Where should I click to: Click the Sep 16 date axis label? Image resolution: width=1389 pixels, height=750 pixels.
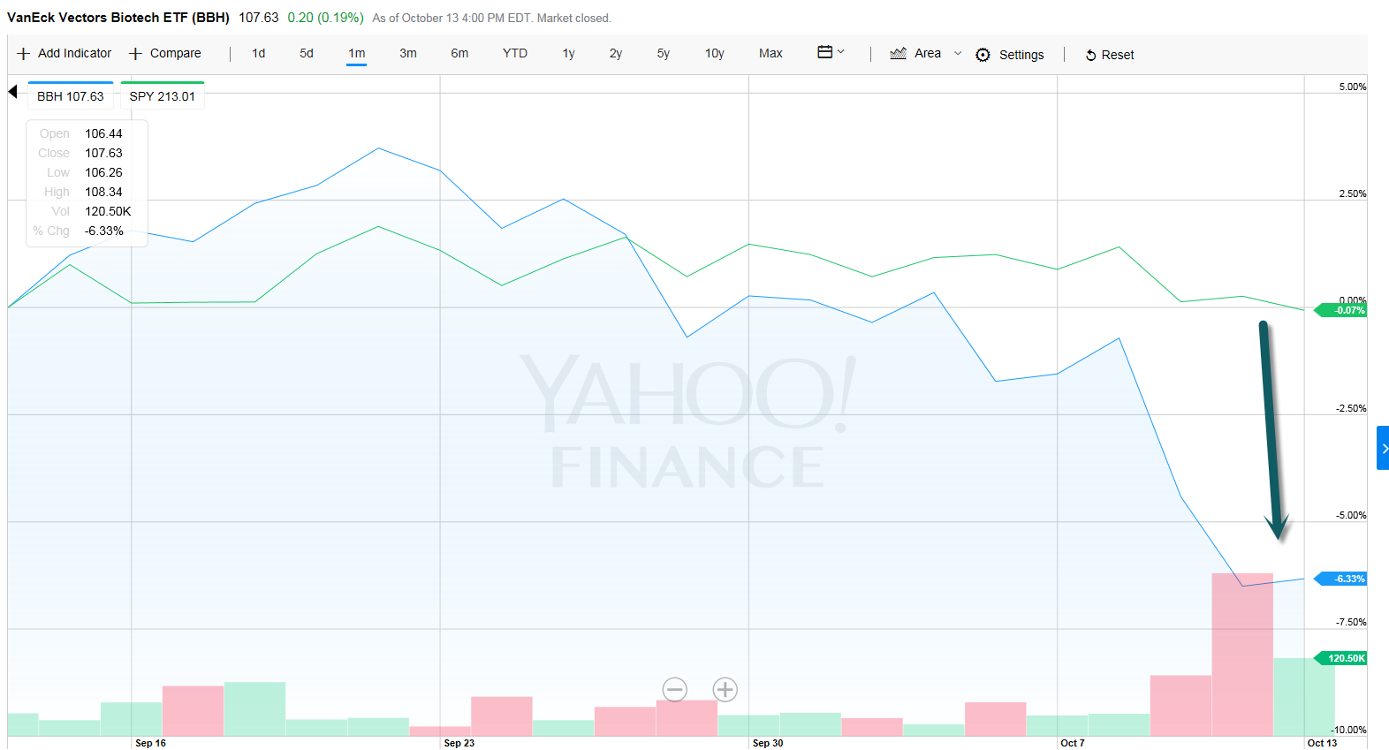click(x=150, y=743)
